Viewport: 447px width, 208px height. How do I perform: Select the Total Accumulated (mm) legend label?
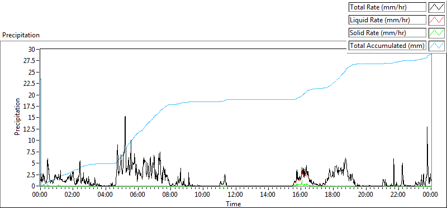387,45
